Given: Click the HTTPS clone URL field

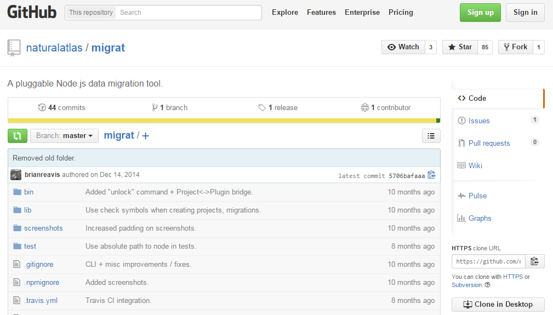Looking at the screenshot, I should [488, 261].
